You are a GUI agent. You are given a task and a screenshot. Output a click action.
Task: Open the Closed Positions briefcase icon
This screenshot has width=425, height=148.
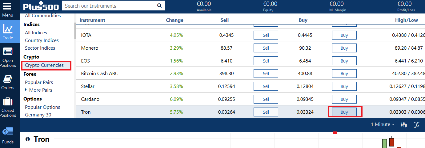pos(8,102)
